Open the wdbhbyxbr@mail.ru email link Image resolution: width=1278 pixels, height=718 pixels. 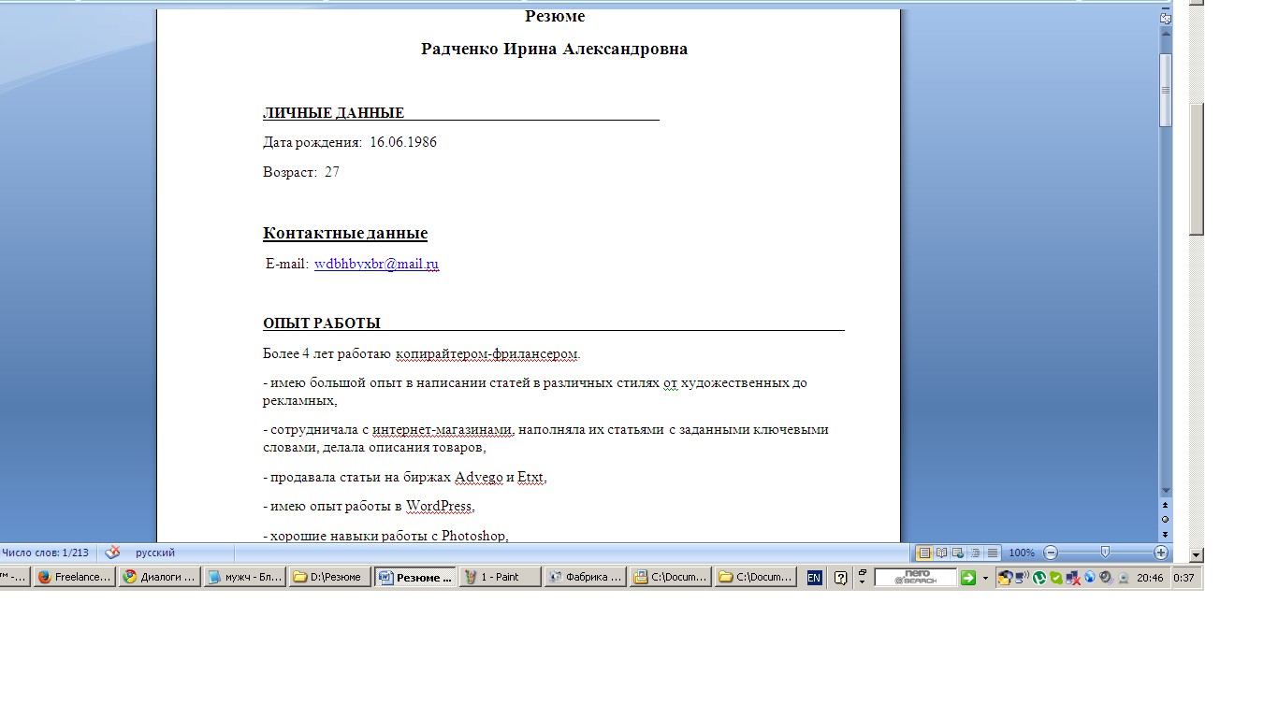pyautogui.click(x=376, y=264)
